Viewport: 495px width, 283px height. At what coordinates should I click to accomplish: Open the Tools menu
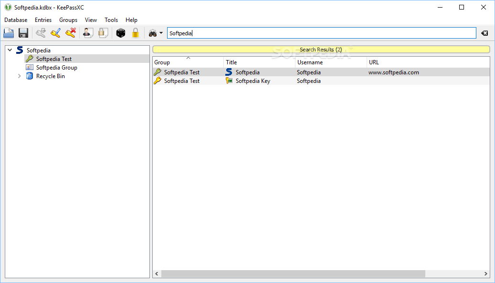tap(111, 20)
